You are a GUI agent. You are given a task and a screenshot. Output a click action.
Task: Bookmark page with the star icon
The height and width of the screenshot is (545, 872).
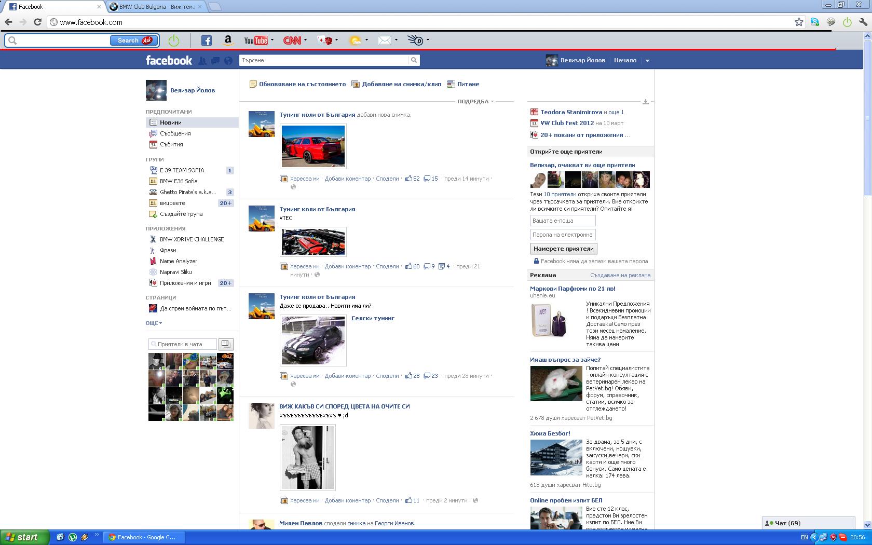point(799,22)
